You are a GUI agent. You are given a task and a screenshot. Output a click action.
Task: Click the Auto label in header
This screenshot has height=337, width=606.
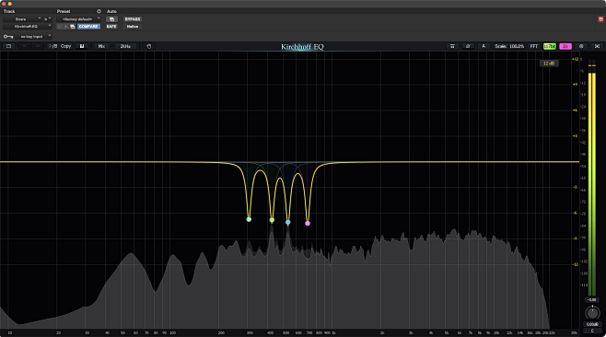pos(111,11)
